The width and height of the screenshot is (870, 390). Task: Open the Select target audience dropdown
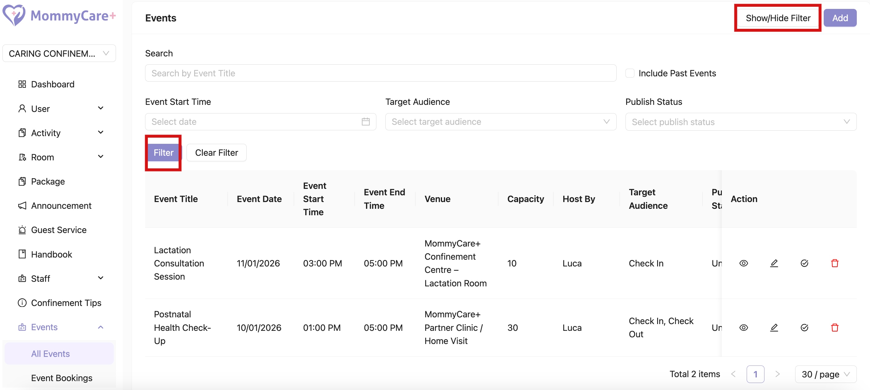click(x=500, y=121)
